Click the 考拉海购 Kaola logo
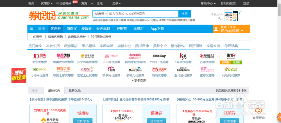The image size is (281, 123). tap(135, 56)
